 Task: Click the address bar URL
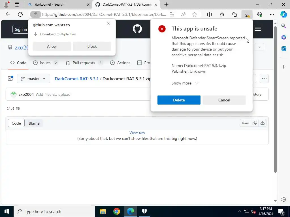pyautogui.click(x=104, y=14)
